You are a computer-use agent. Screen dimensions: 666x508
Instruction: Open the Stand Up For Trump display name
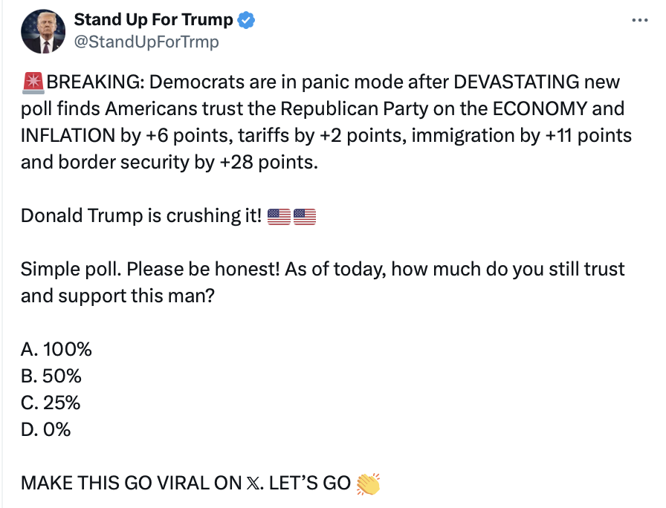click(153, 21)
